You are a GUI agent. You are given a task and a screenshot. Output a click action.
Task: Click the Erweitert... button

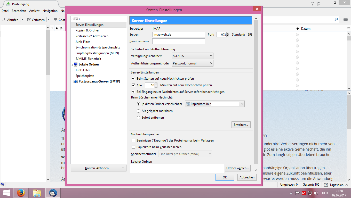click(241, 125)
